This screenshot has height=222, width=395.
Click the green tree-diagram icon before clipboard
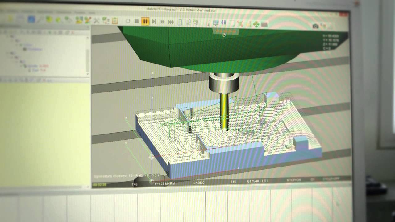(106, 21)
